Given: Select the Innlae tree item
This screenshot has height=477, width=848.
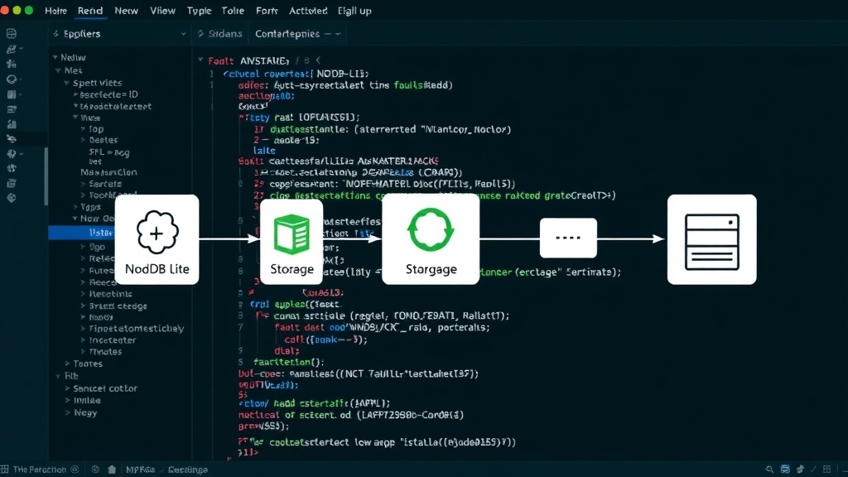Looking at the screenshot, I should point(87,400).
